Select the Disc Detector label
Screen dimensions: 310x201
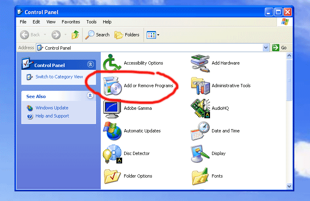coord(137,153)
